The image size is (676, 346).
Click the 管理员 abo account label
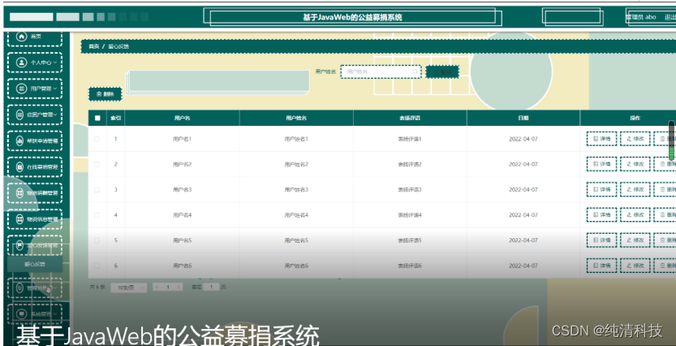pyautogui.click(x=640, y=17)
